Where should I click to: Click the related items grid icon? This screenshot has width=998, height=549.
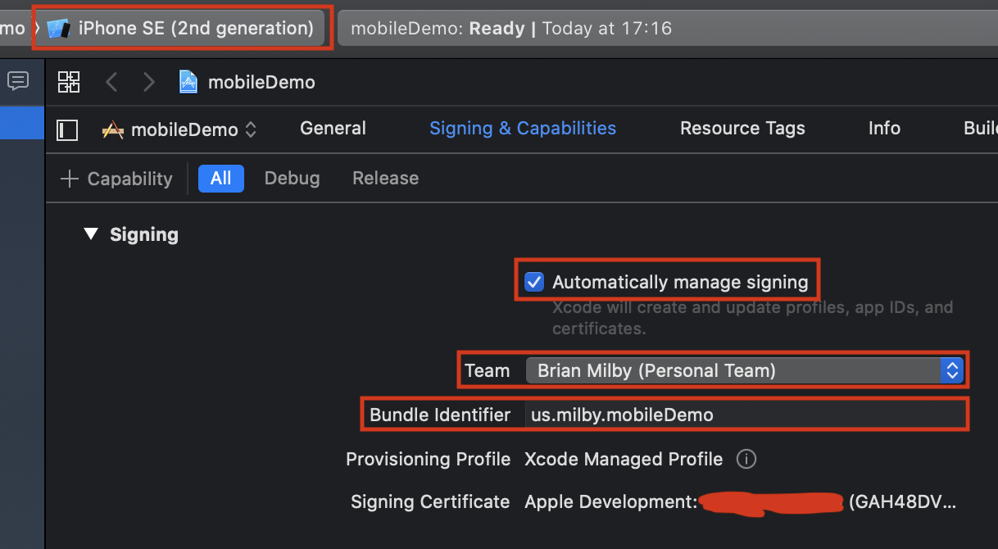pos(69,82)
